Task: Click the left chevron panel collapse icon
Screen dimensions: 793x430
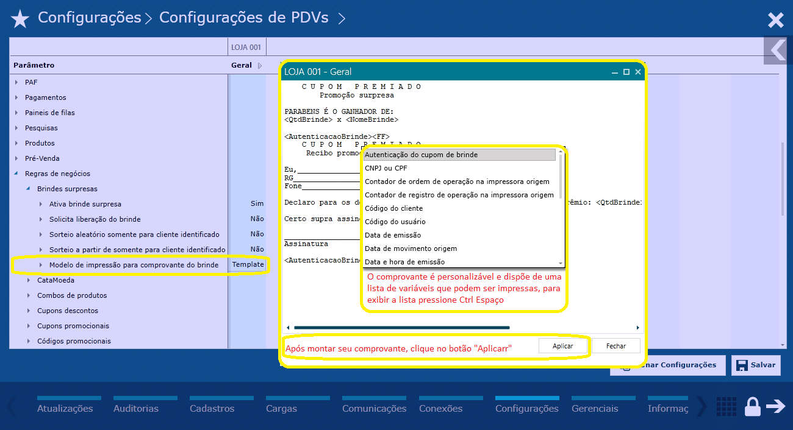Action: pos(778,50)
